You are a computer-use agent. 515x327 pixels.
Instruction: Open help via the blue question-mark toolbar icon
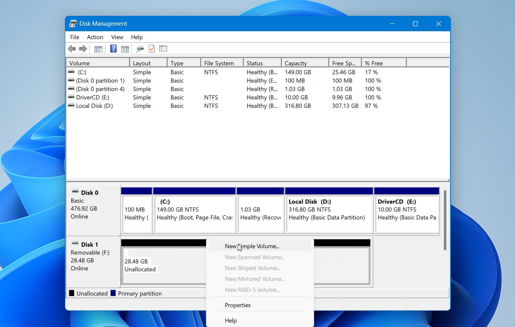point(114,49)
